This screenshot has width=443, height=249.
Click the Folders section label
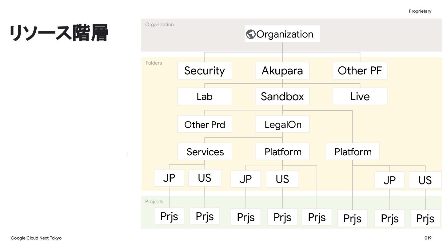click(x=154, y=63)
